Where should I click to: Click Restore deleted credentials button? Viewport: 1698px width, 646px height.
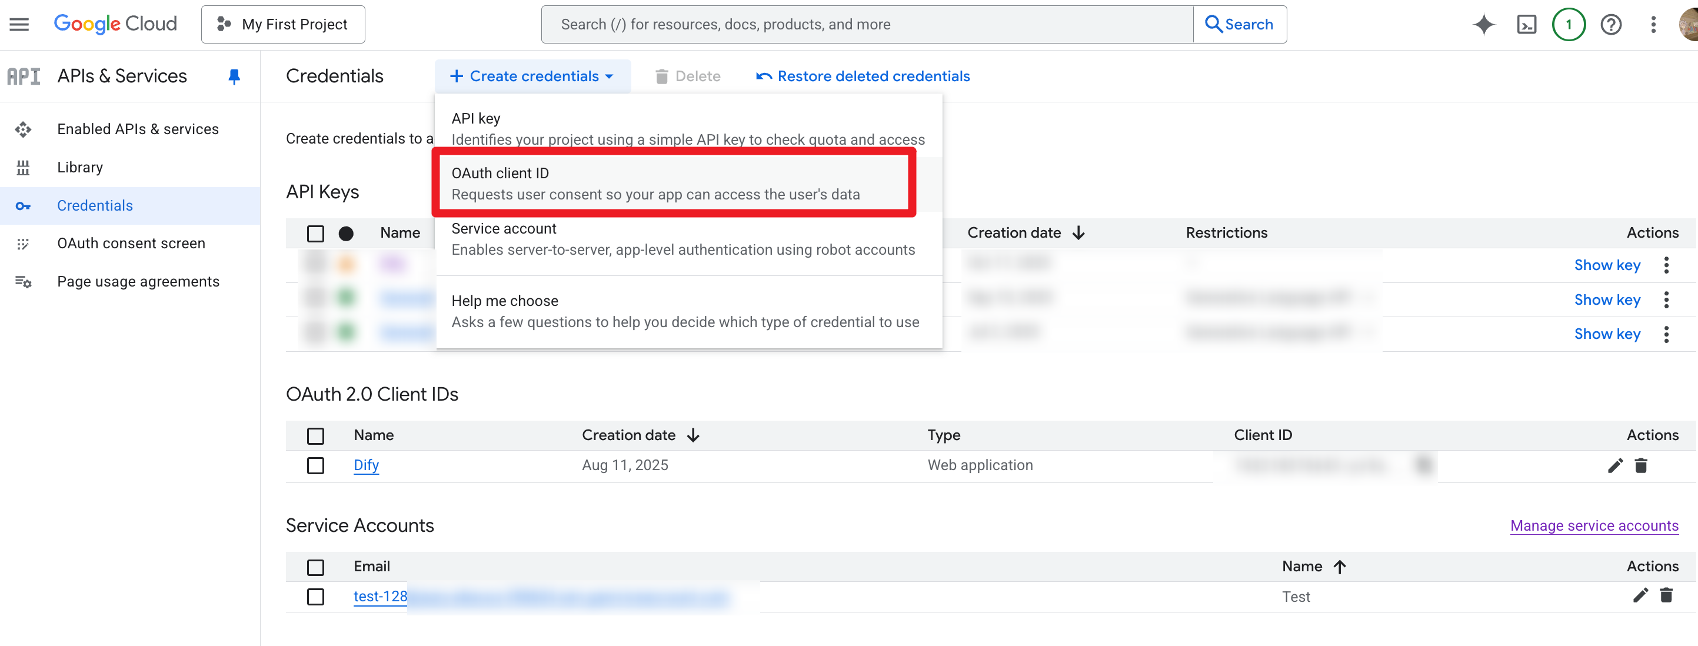point(863,76)
